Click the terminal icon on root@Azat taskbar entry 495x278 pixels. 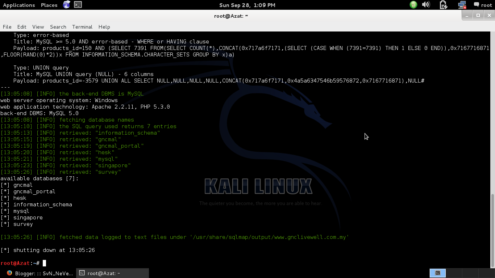(82, 273)
